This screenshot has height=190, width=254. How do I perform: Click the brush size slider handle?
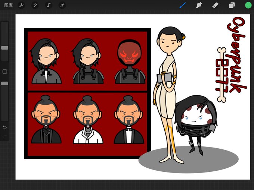[5, 48]
